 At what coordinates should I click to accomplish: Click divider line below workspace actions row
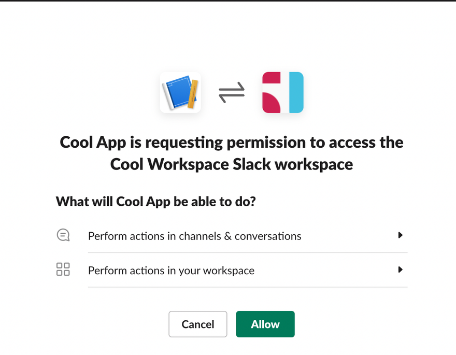(x=248, y=287)
